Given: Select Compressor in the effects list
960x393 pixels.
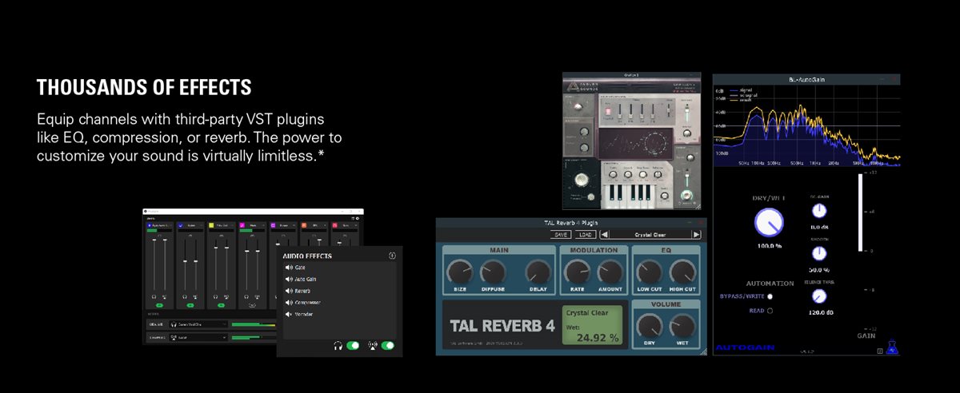Looking at the screenshot, I should 309,303.
